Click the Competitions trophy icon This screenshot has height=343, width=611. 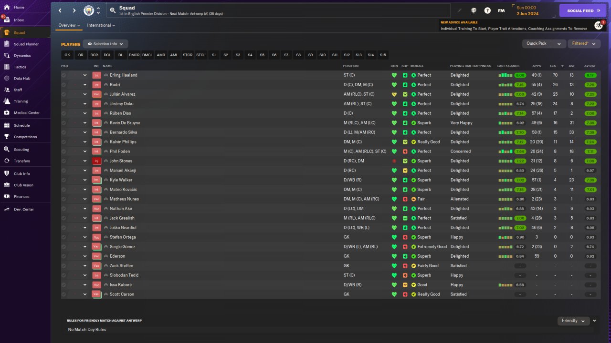tap(7, 137)
